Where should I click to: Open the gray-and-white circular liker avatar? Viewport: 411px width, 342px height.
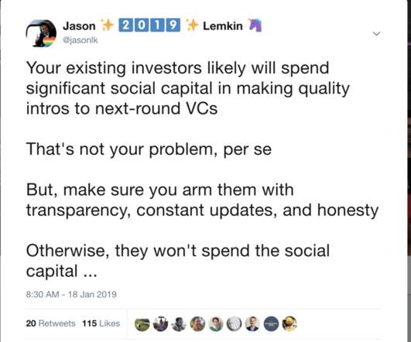pyautogui.click(x=234, y=324)
